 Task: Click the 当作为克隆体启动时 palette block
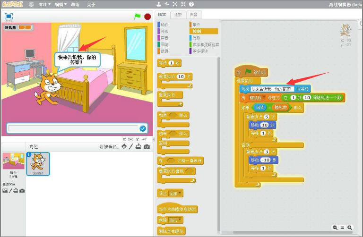[177, 209]
